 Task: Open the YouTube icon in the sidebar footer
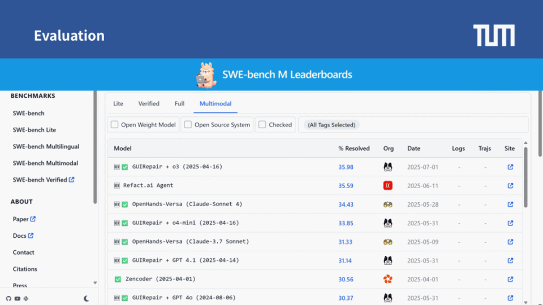[18, 298]
